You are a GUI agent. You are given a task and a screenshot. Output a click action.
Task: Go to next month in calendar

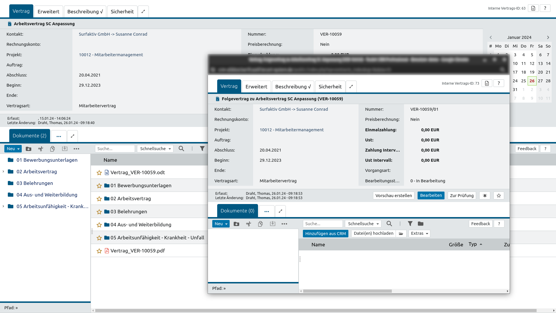[x=548, y=37]
